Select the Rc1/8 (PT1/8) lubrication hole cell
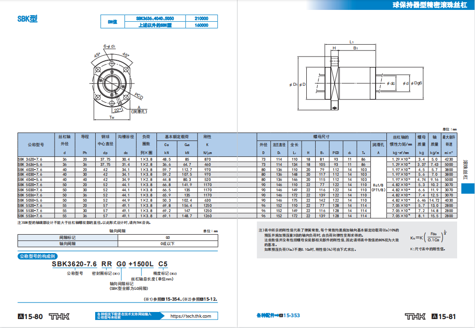The height and width of the screenshot is (328, 475). pos(378,188)
